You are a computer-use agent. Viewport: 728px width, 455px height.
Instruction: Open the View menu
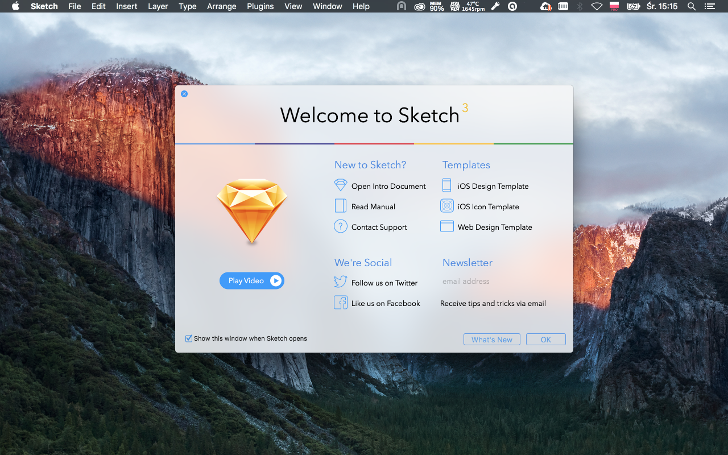pos(293,6)
